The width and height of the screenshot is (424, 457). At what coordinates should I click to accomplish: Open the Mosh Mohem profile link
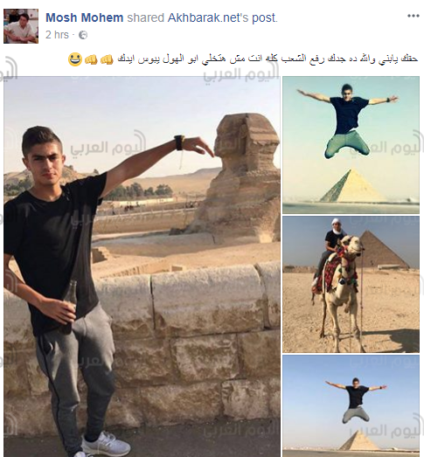(x=85, y=17)
